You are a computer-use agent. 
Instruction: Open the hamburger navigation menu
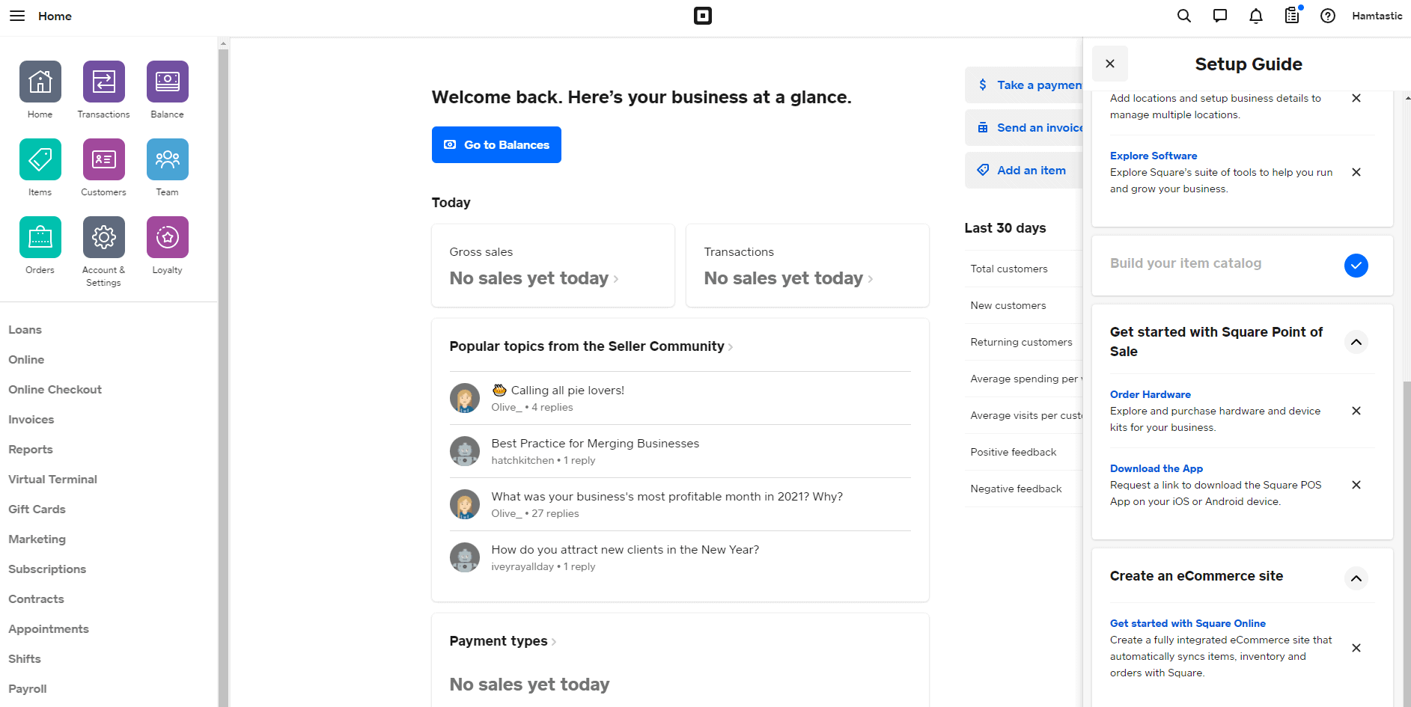coord(16,15)
